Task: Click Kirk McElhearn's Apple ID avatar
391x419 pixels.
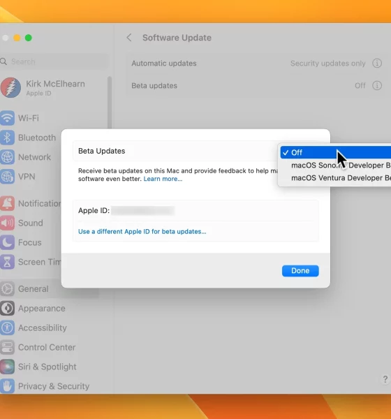Action: pyautogui.click(x=10, y=88)
